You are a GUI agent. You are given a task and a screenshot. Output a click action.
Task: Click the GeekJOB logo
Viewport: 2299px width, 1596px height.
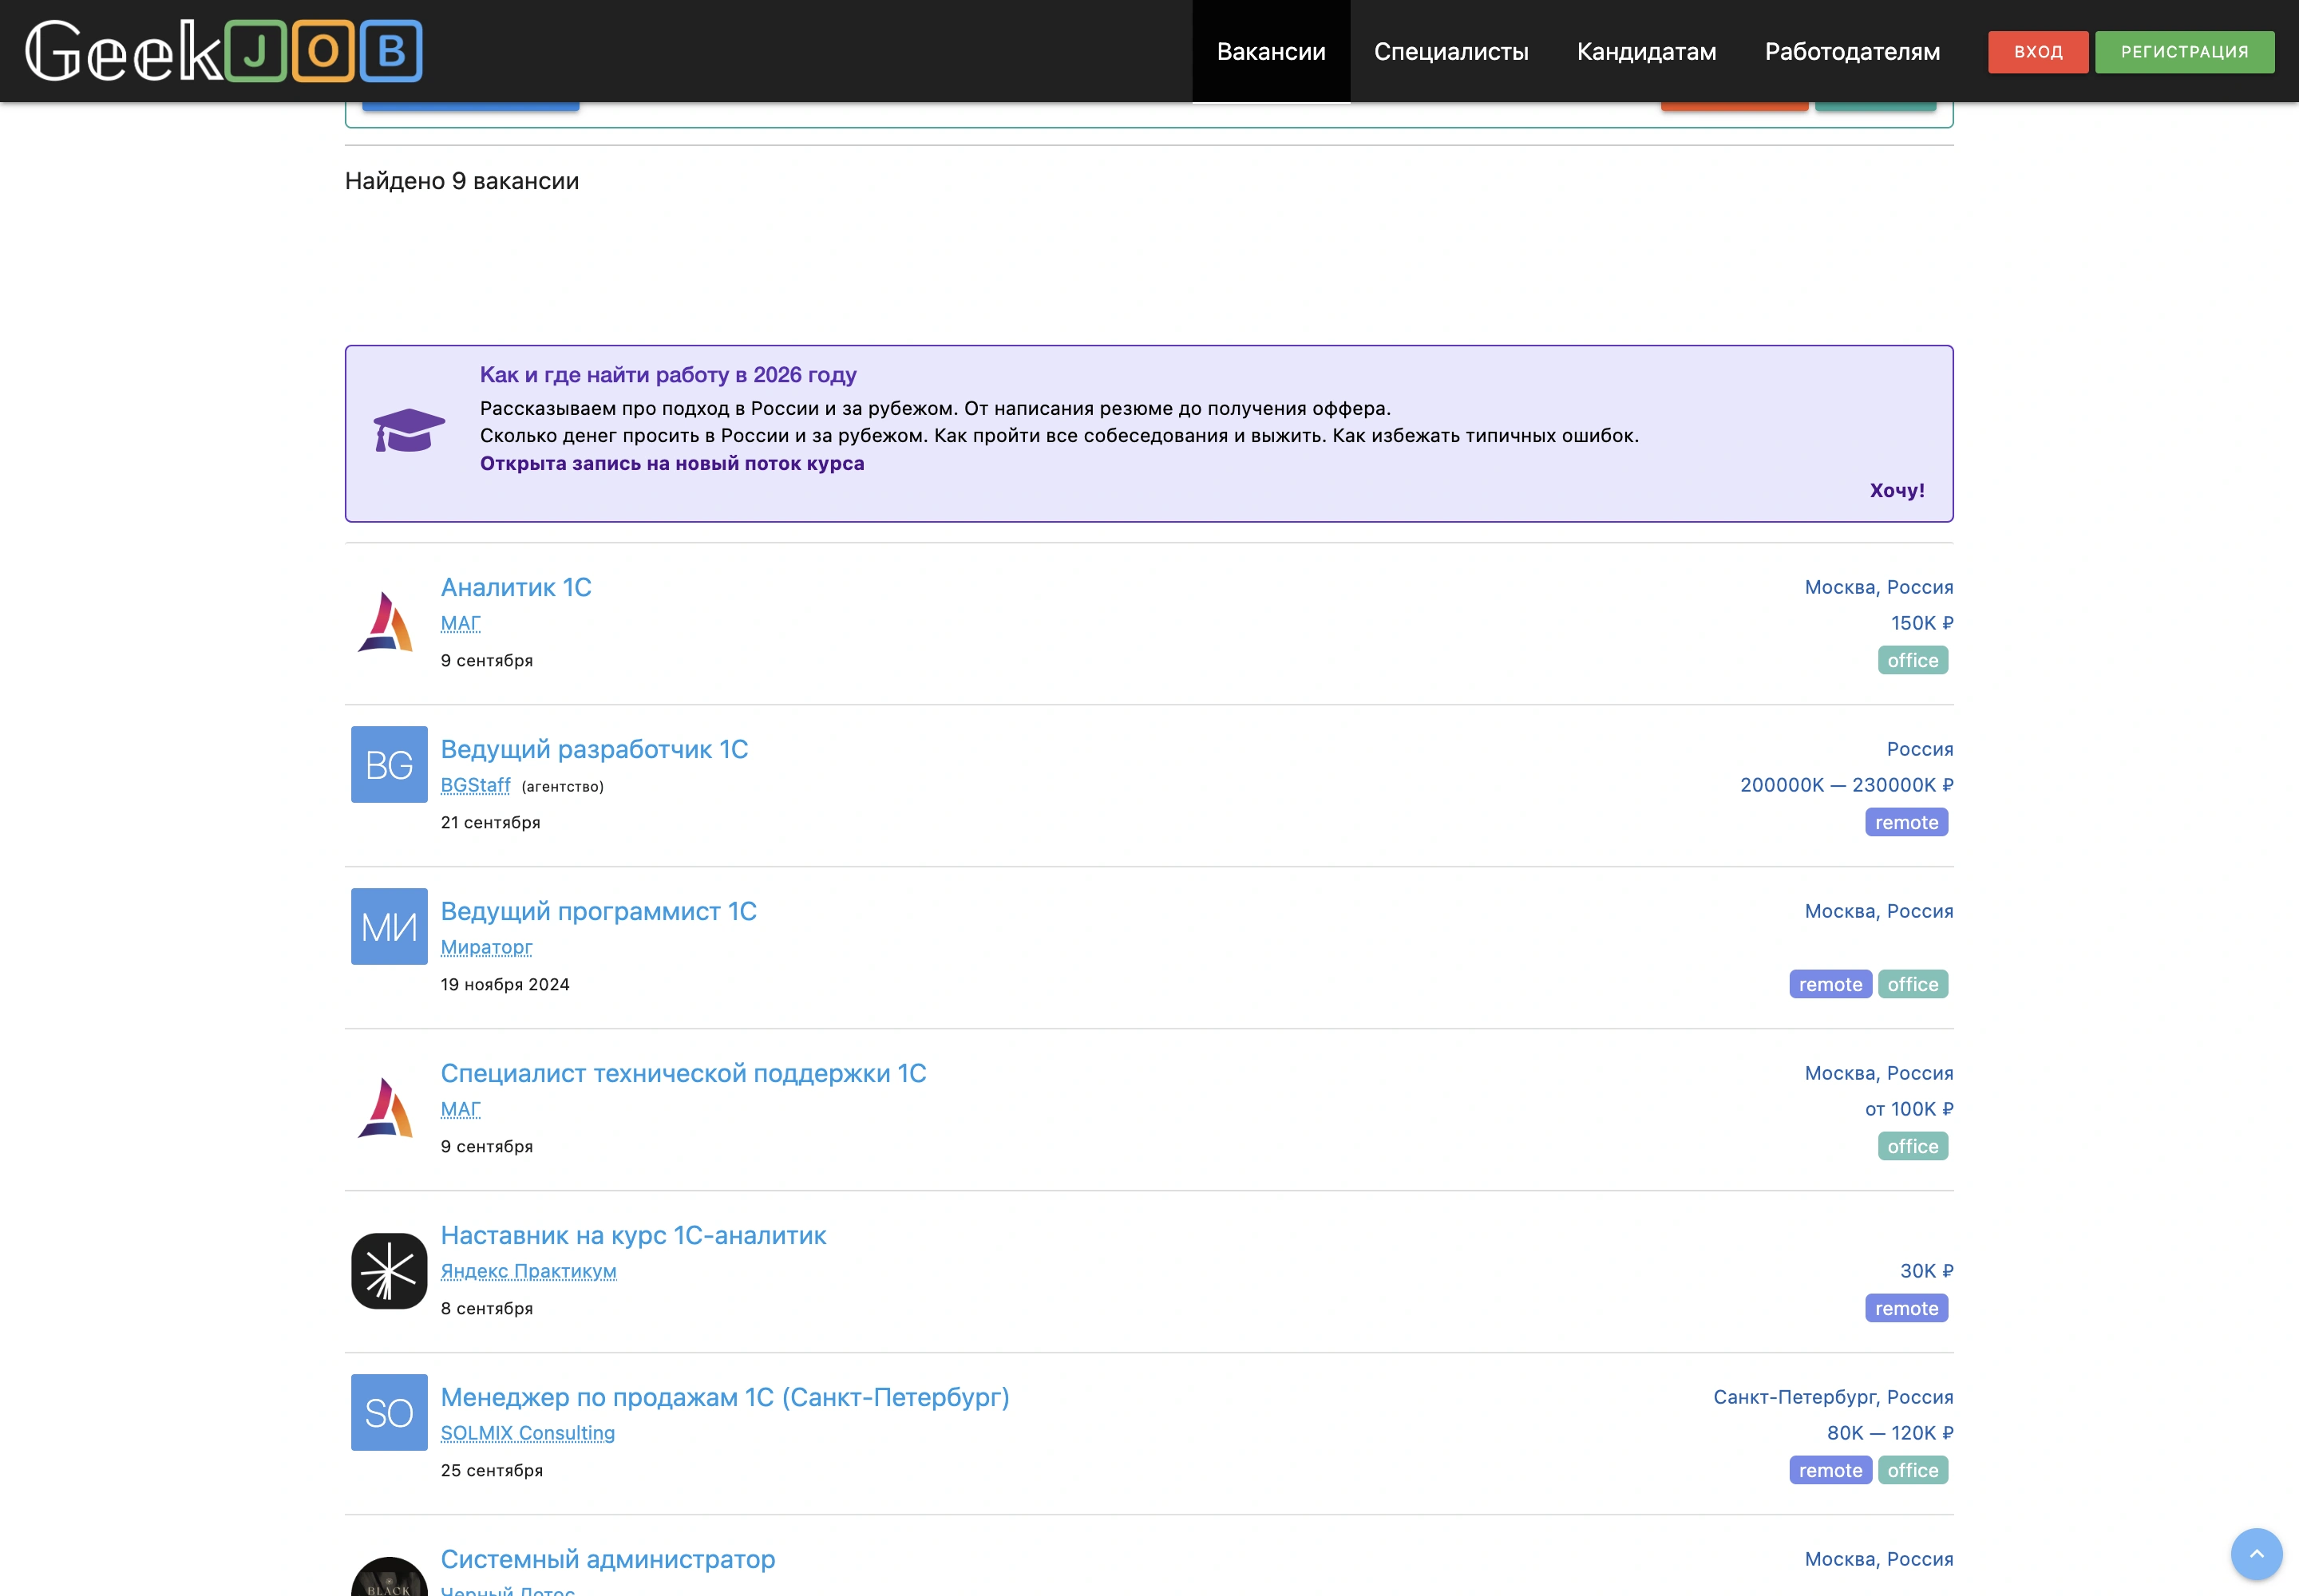tap(223, 51)
